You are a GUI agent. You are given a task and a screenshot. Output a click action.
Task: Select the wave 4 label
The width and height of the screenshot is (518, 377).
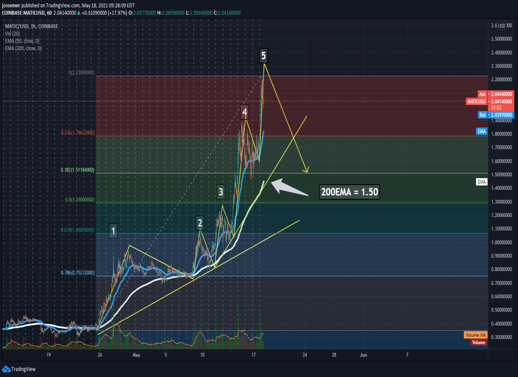tap(245, 112)
